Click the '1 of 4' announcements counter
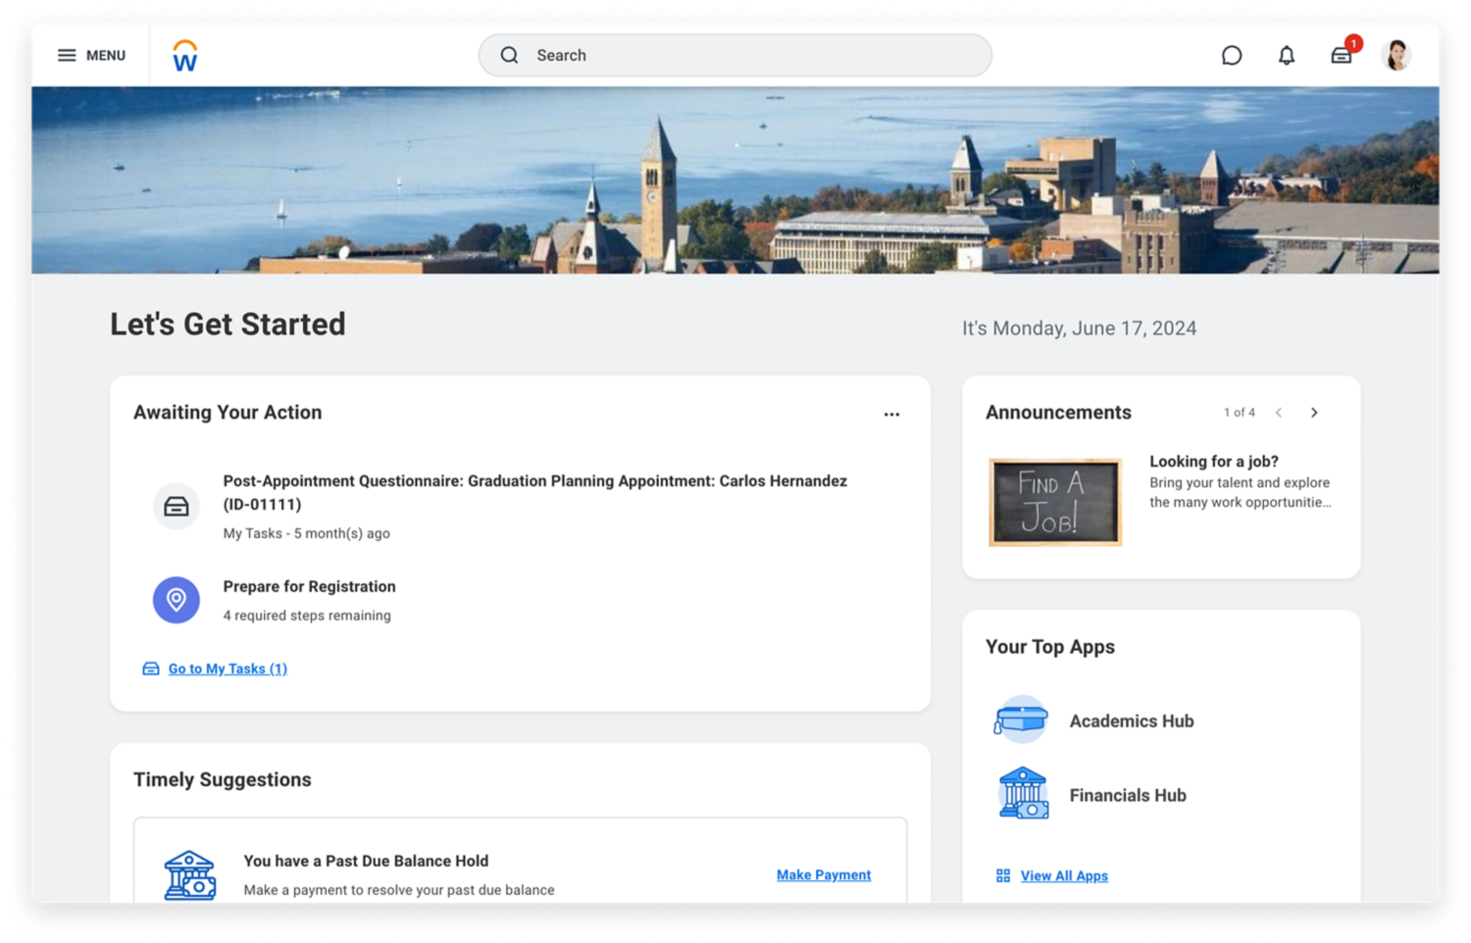Image resolution: width=1471 pixels, height=943 pixels. tap(1239, 413)
